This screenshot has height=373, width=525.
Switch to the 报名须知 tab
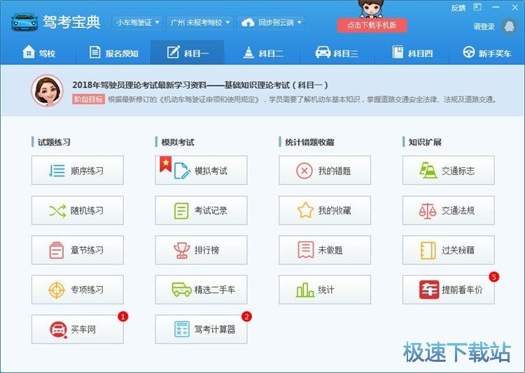113,52
